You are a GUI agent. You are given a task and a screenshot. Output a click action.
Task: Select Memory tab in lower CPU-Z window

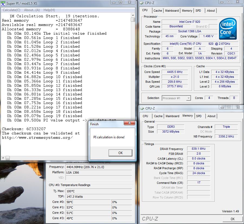(187, 116)
